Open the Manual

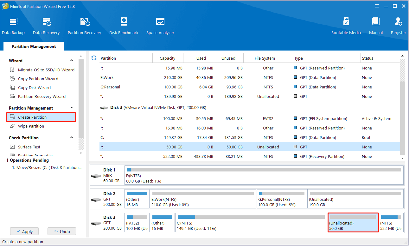(x=376, y=25)
